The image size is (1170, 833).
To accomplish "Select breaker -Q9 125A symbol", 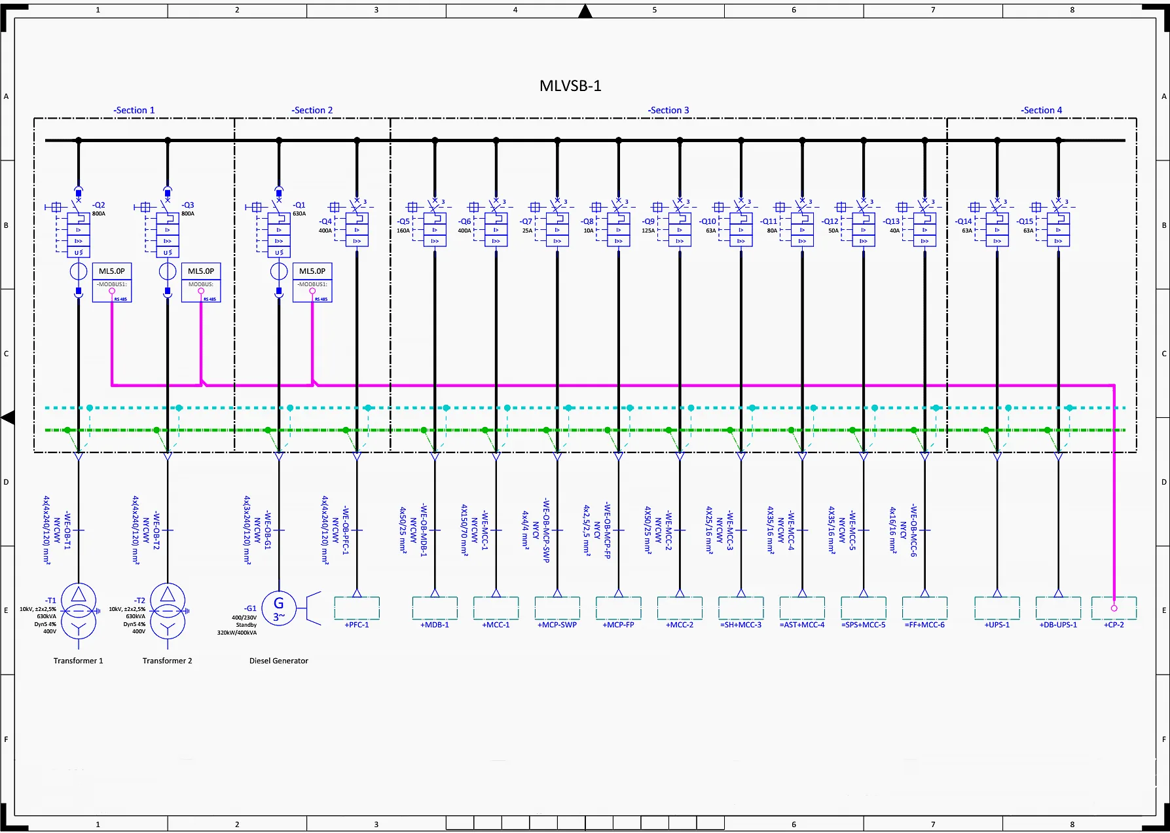I will [x=680, y=222].
